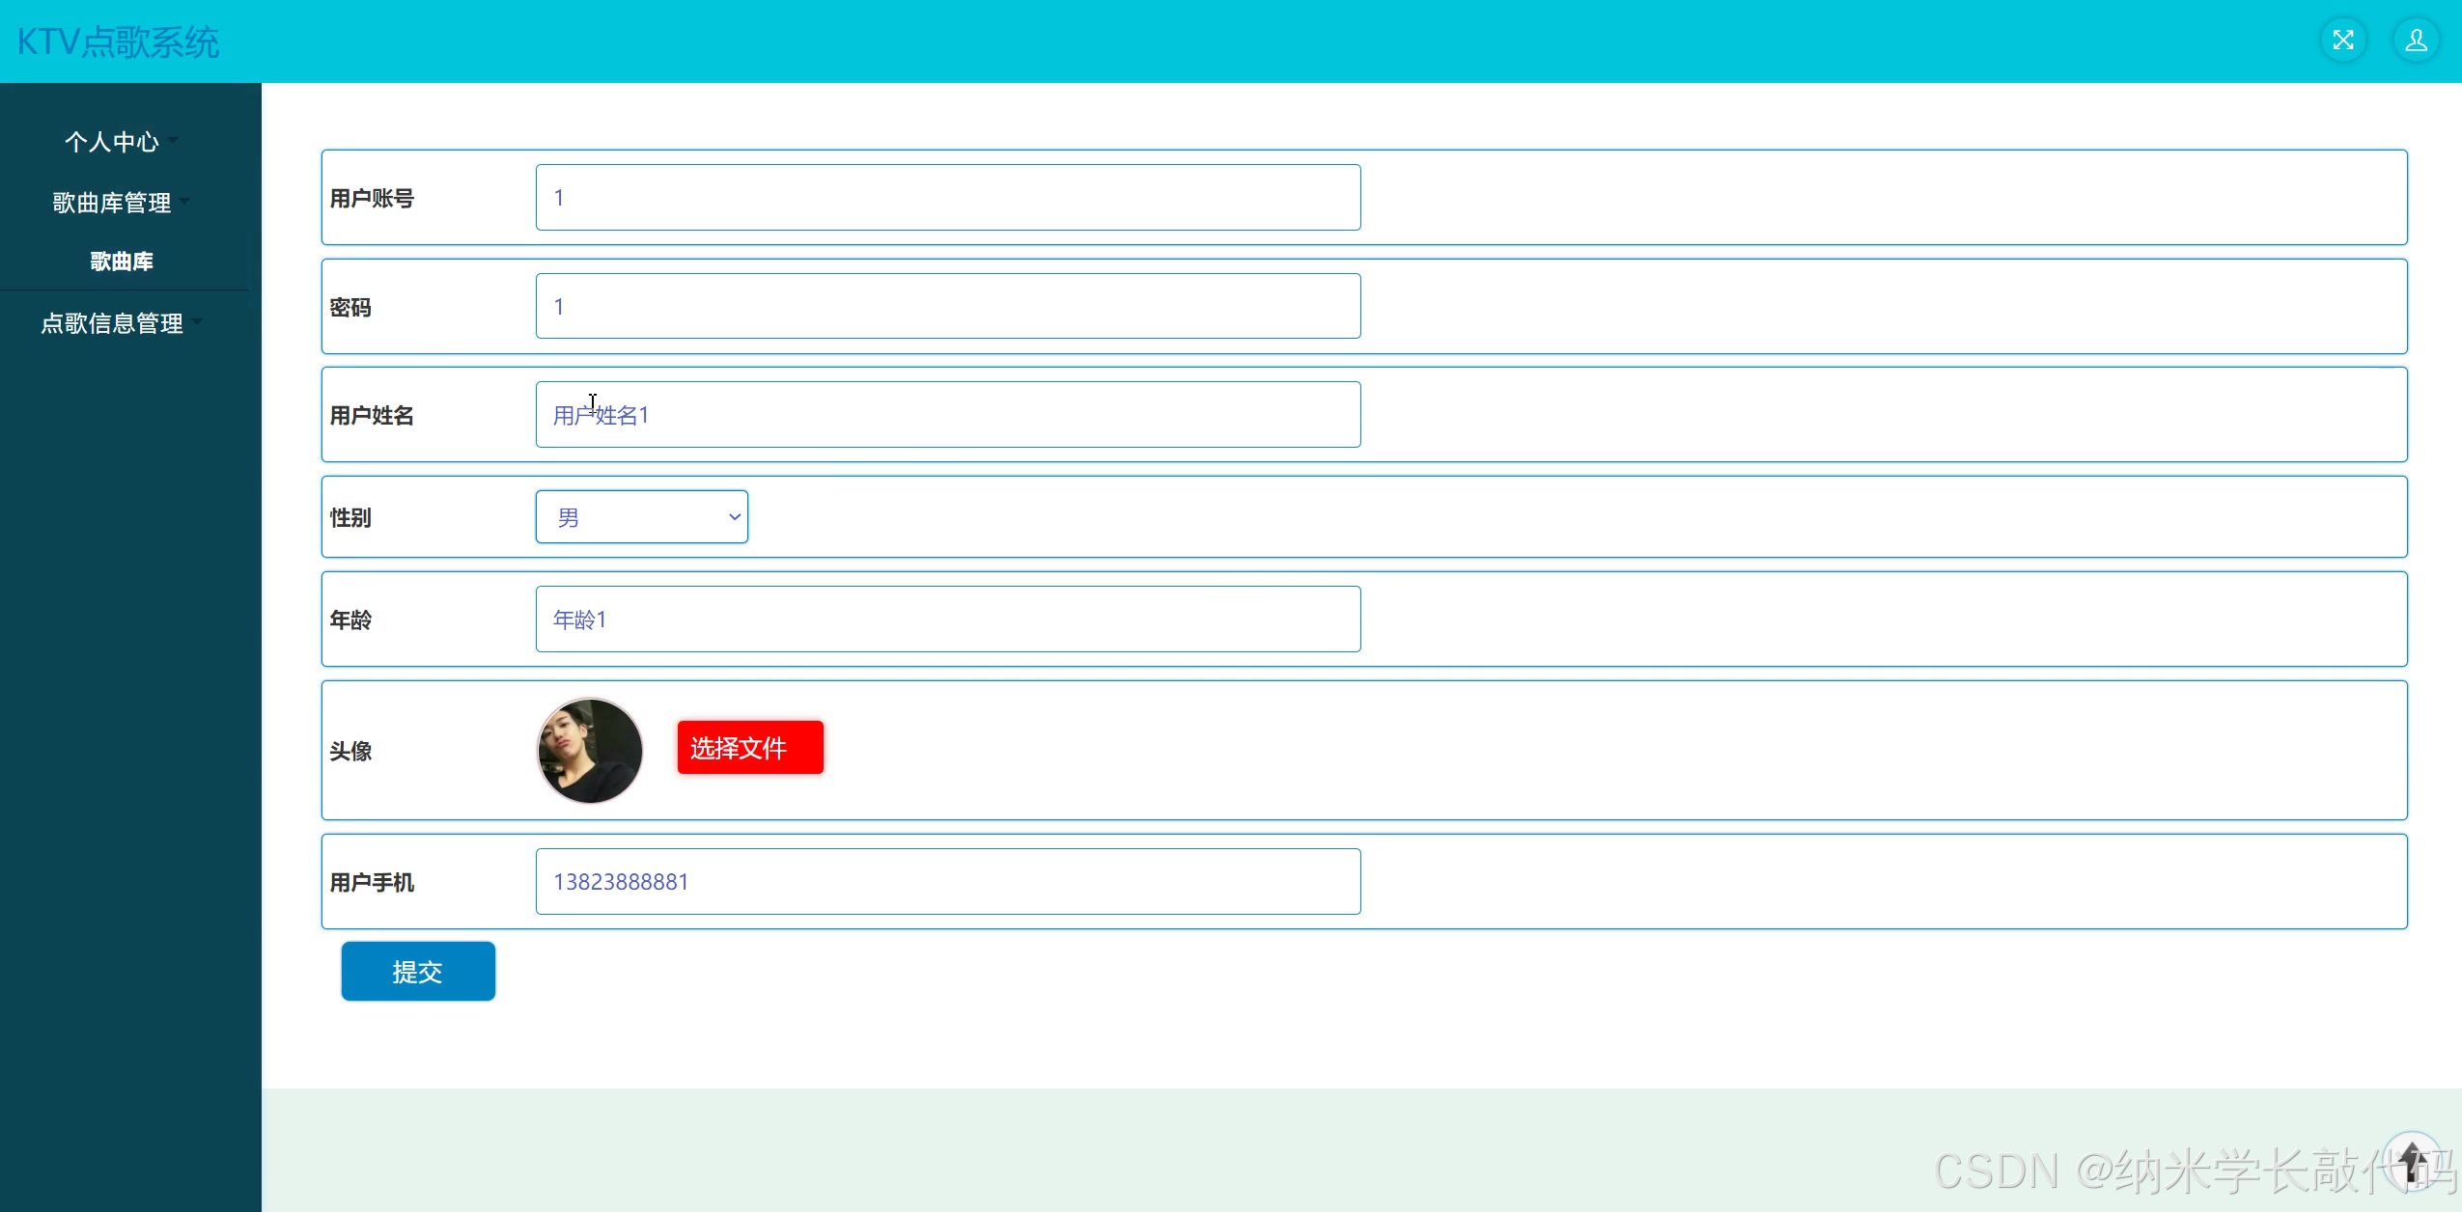The image size is (2462, 1212).
Task: Click the arrow beside 点歌信息管理
Action: tap(198, 321)
